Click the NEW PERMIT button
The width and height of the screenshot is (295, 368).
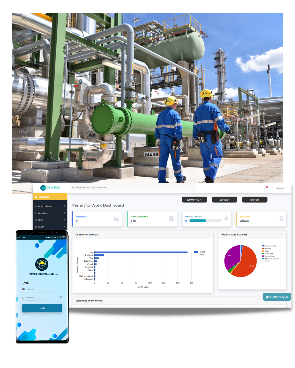194,200
